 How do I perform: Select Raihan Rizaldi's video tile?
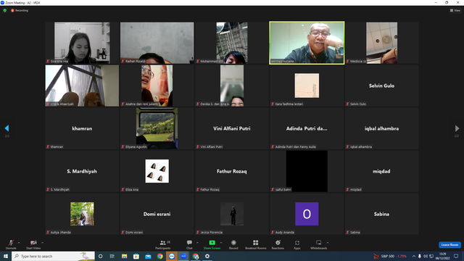(157, 43)
